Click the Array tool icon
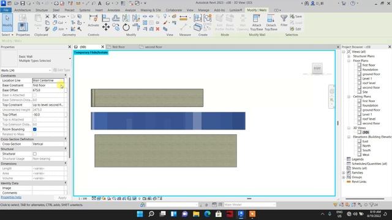This screenshot has height=220, width=392. (145, 23)
